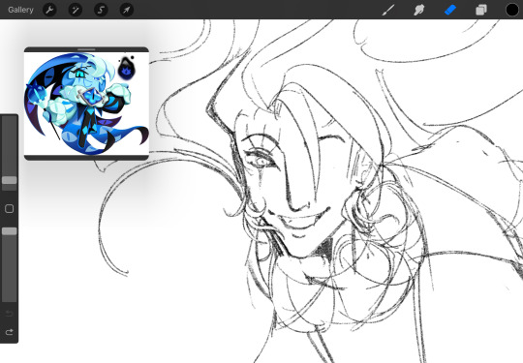Screen dimensions: 523x363
Task: Select the Eraser tool
Action: (450, 10)
